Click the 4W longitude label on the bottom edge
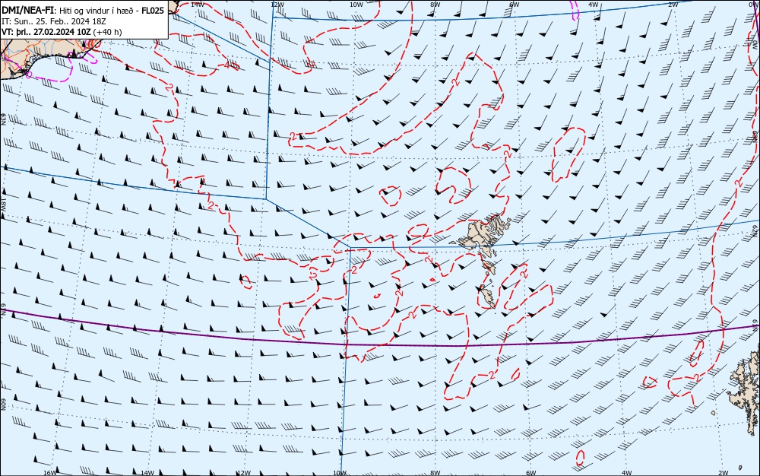The width and height of the screenshot is (760, 476). [627, 473]
